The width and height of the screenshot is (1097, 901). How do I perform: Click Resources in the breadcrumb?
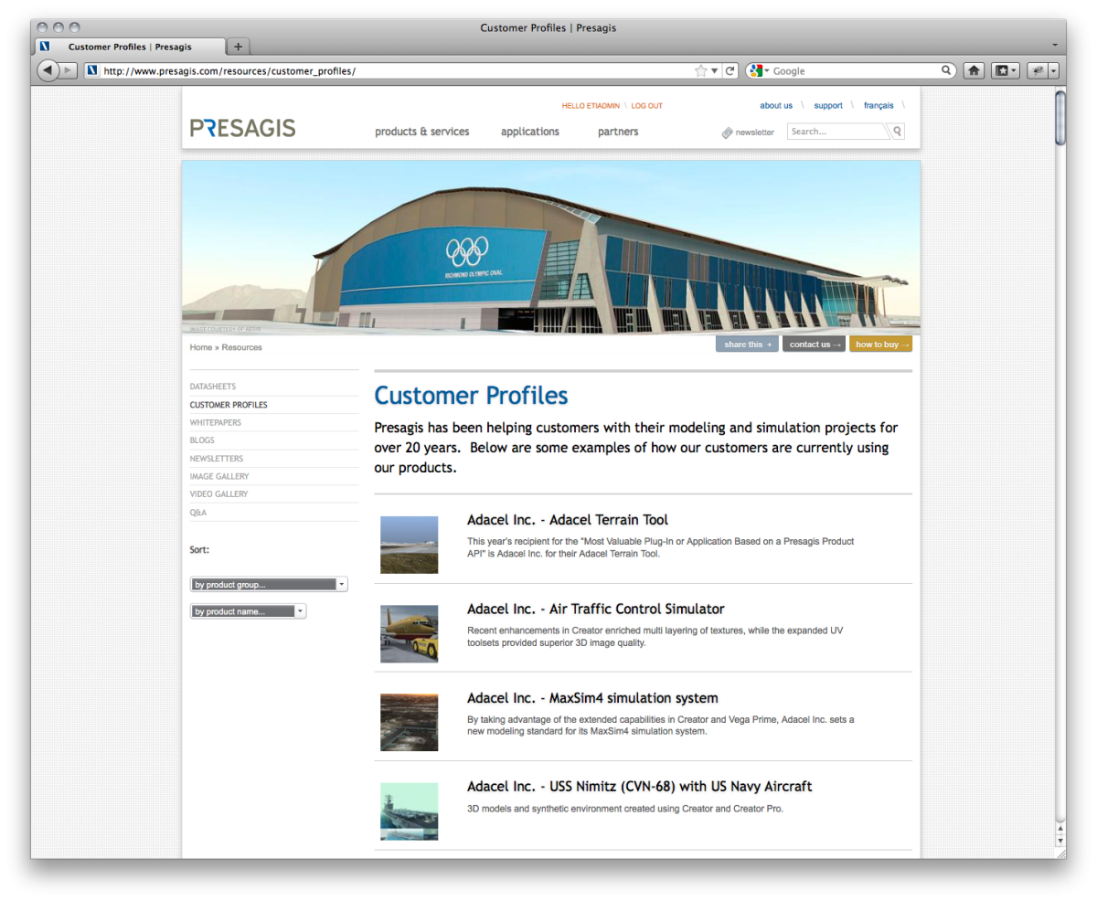(241, 347)
